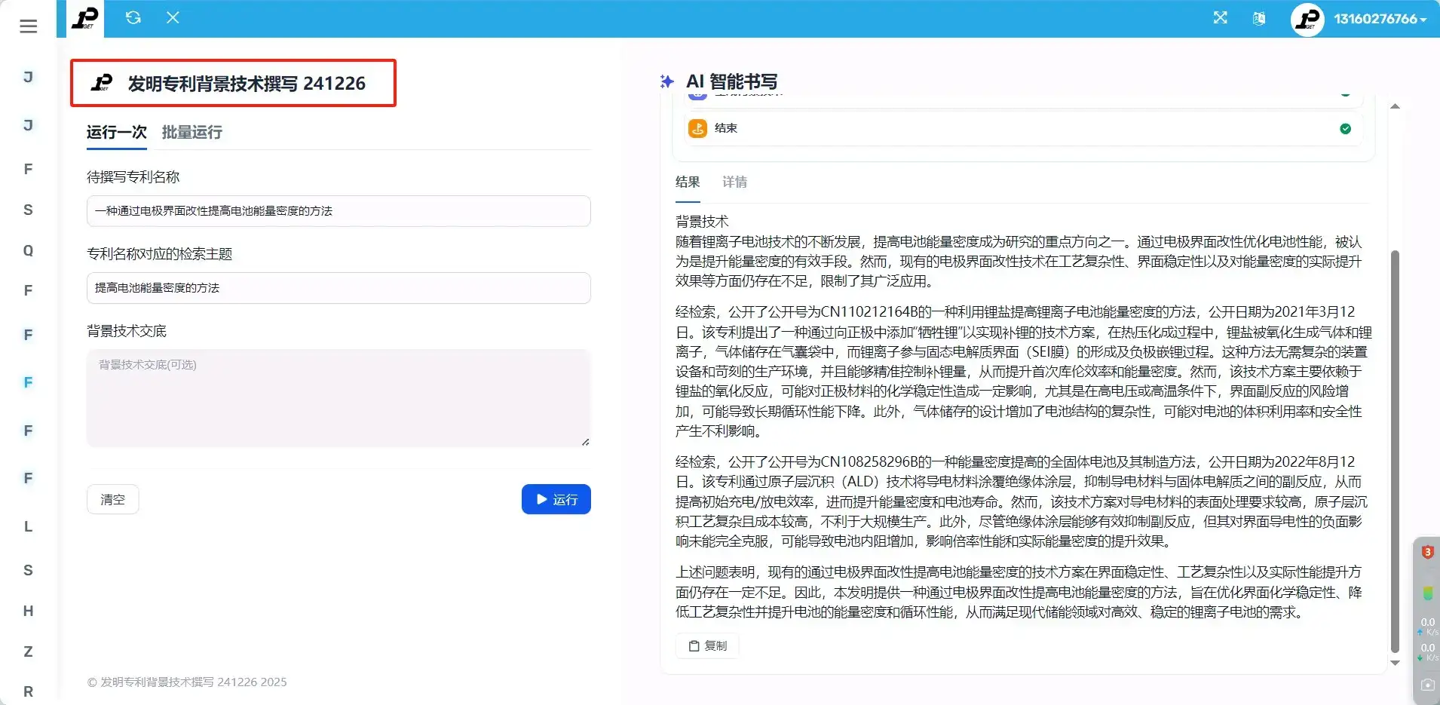Open the translate icon in the top bar

1259,18
